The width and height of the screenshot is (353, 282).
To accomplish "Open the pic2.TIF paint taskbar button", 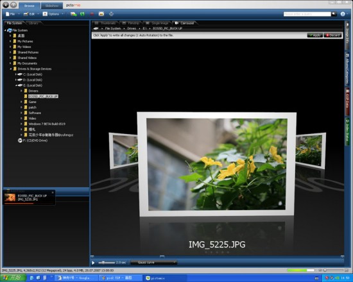I will [x=120, y=278].
